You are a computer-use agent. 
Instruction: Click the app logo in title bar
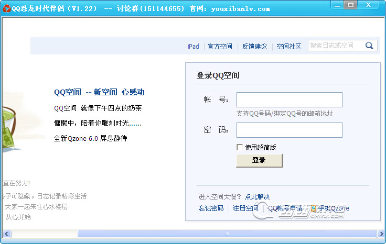coord(7,8)
